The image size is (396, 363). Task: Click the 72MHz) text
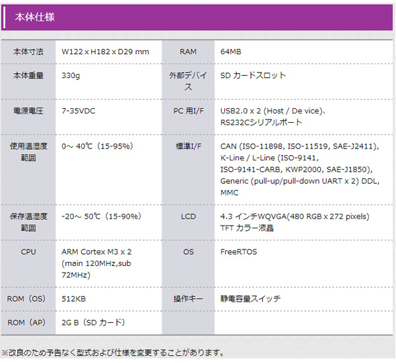(x=76, y=275)
